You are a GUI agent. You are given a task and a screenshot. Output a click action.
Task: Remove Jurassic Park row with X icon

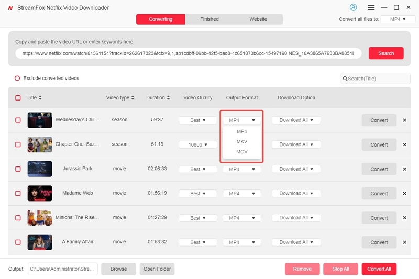[404, 169]
